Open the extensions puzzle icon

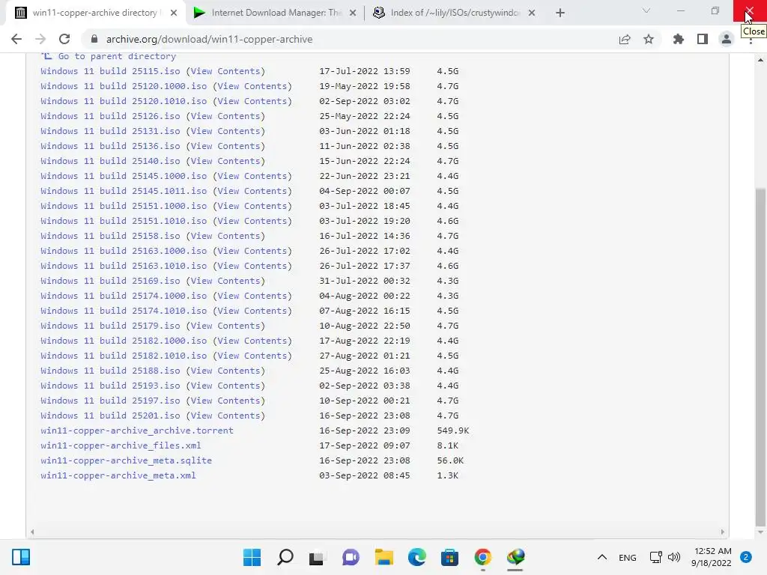679,39
